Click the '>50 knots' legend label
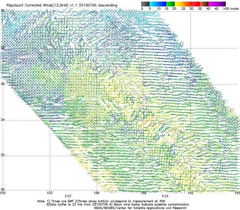Screen dimensions: 240x210 pyautogui.click(x=231, y=9)
